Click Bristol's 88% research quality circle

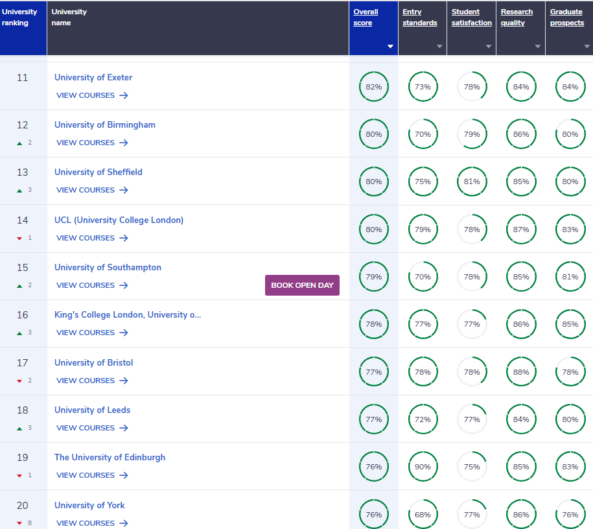click(521, 372)
